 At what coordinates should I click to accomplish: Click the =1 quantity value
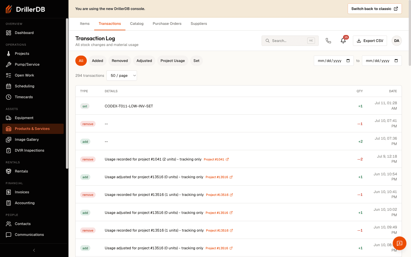coord(360,106)
